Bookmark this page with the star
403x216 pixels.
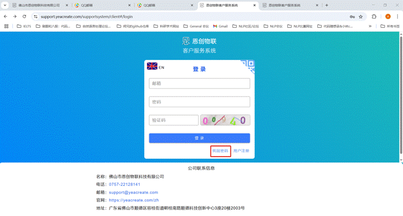point(361,17)
